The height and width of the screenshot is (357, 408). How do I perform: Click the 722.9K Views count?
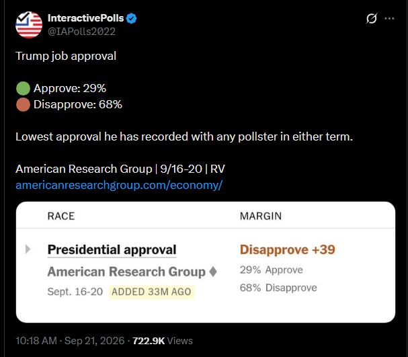click(x=163, y=341)
